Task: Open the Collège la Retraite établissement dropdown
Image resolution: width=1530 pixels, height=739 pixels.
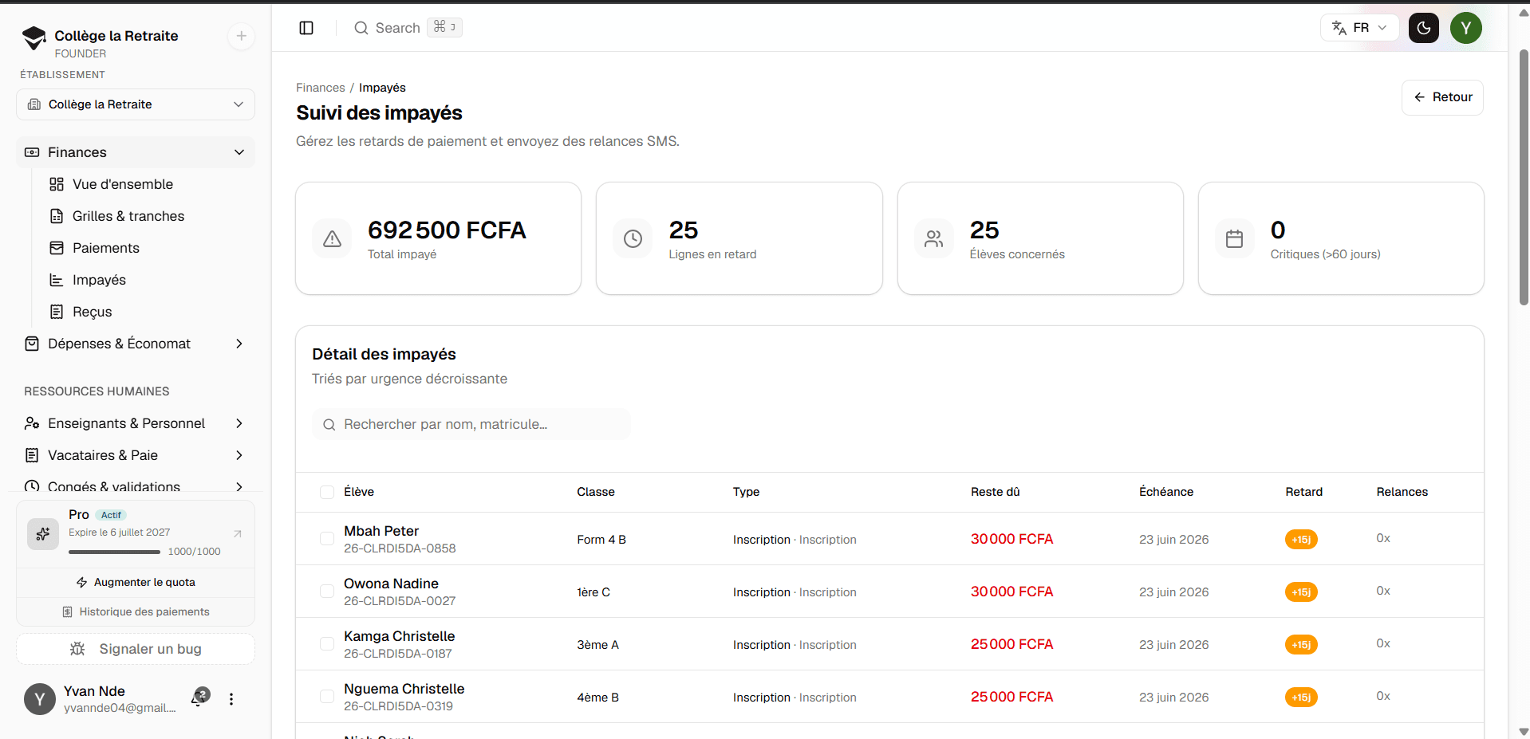Action: coord(136,104)
